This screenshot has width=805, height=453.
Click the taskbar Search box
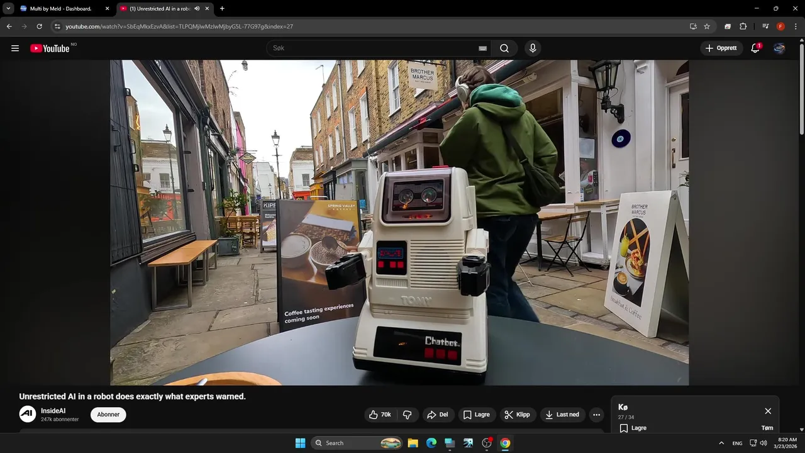click(357, 443)
